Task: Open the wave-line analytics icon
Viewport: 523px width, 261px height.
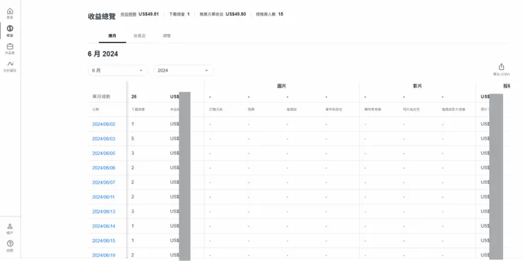Action: [10, 64]
